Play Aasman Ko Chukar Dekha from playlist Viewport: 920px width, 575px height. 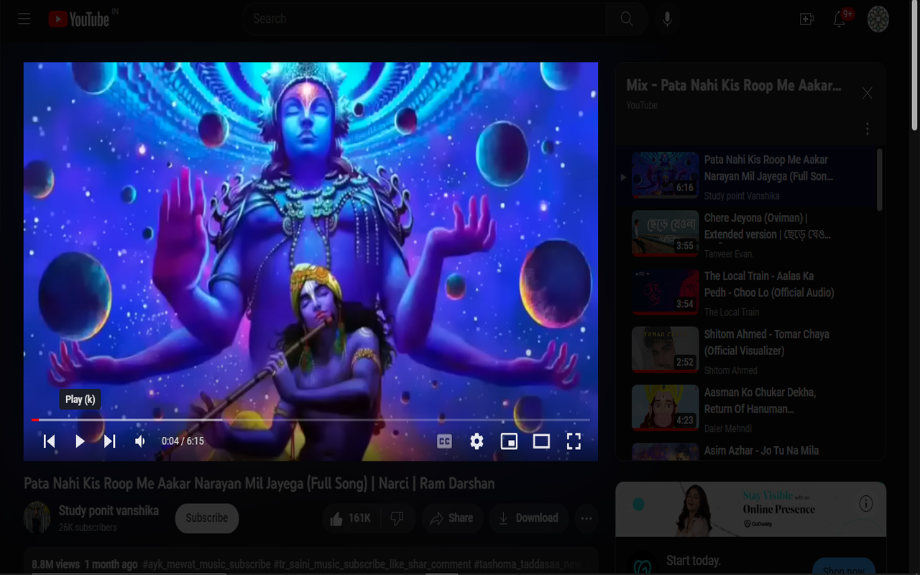(747, 410)
